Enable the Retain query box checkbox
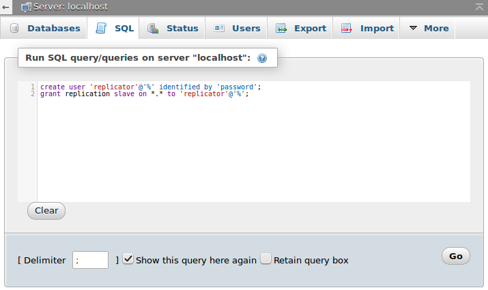The image size is (488, 290). (266, 259)
